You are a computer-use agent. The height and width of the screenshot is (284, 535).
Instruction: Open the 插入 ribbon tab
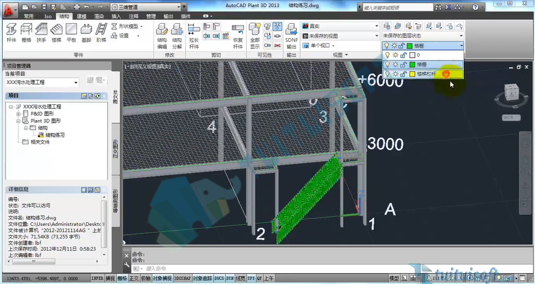pos(116,16)
